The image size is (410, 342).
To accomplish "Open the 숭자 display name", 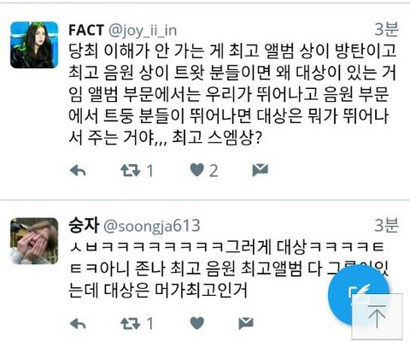I will pyautogui.click(x=84, y=226).
